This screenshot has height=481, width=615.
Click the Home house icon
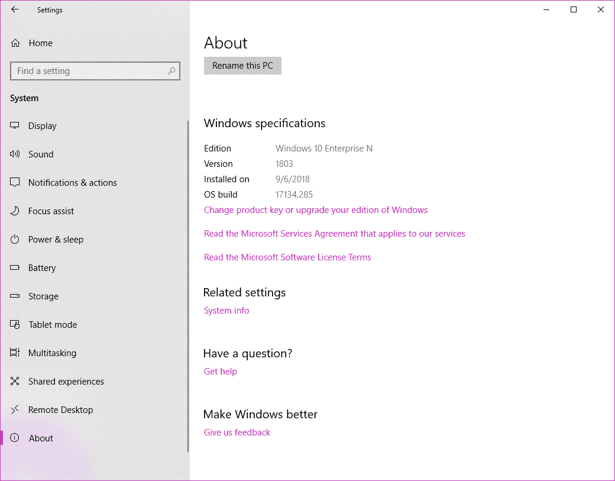click(x=15, y=43)
